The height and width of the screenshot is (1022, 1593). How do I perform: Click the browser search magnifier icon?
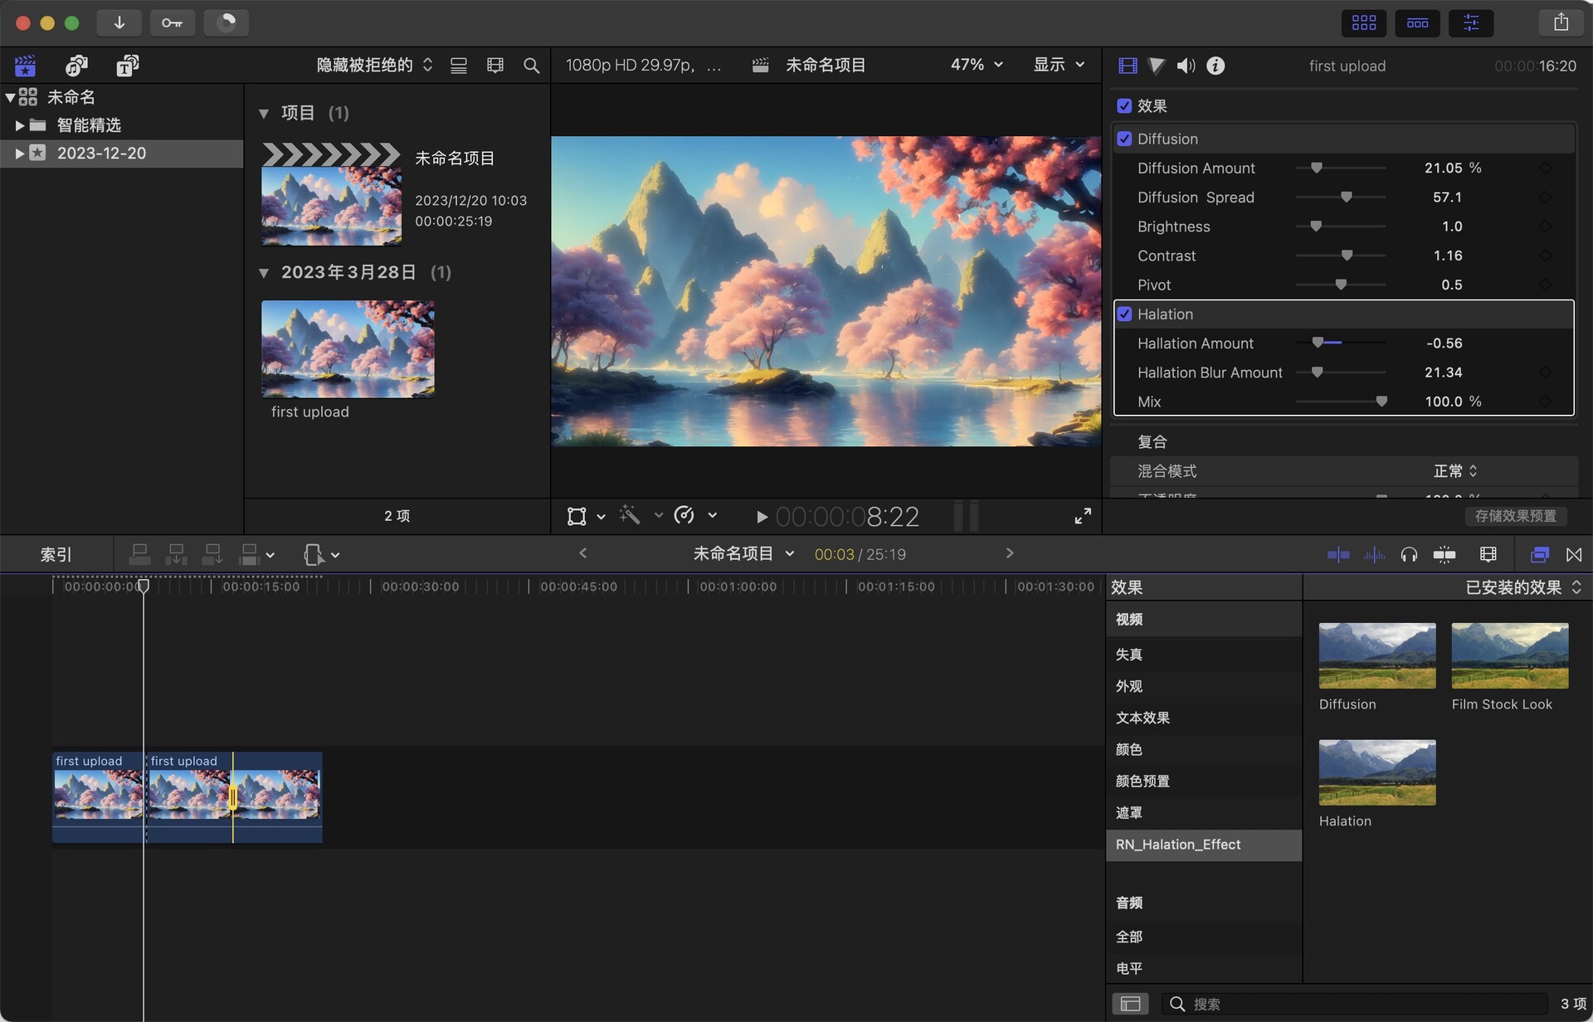click(532, 66)
